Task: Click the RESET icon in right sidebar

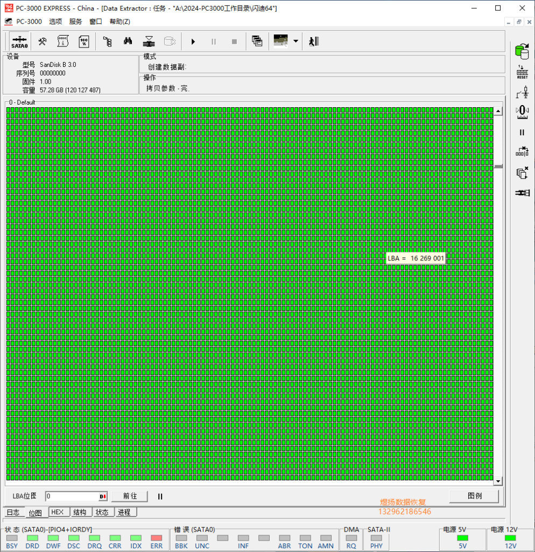Action: pyautogui.click(x=522, y=72)
